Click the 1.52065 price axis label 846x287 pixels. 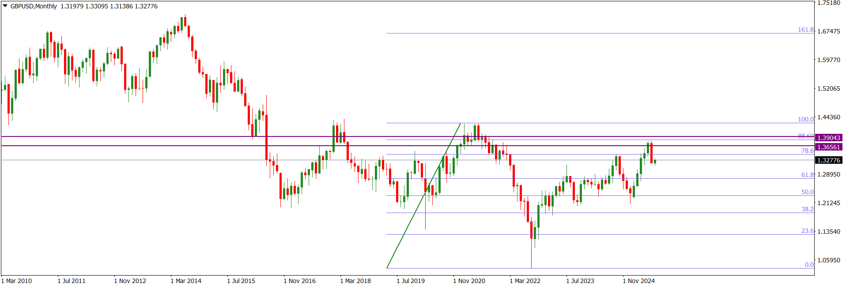829,88
